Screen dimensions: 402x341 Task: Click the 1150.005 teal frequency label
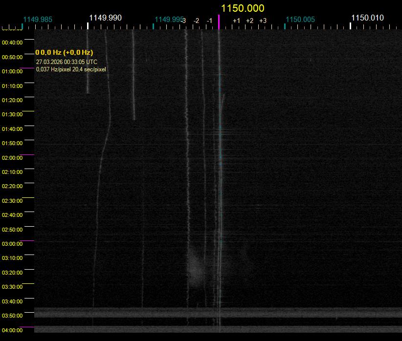(x=300, y=20)
